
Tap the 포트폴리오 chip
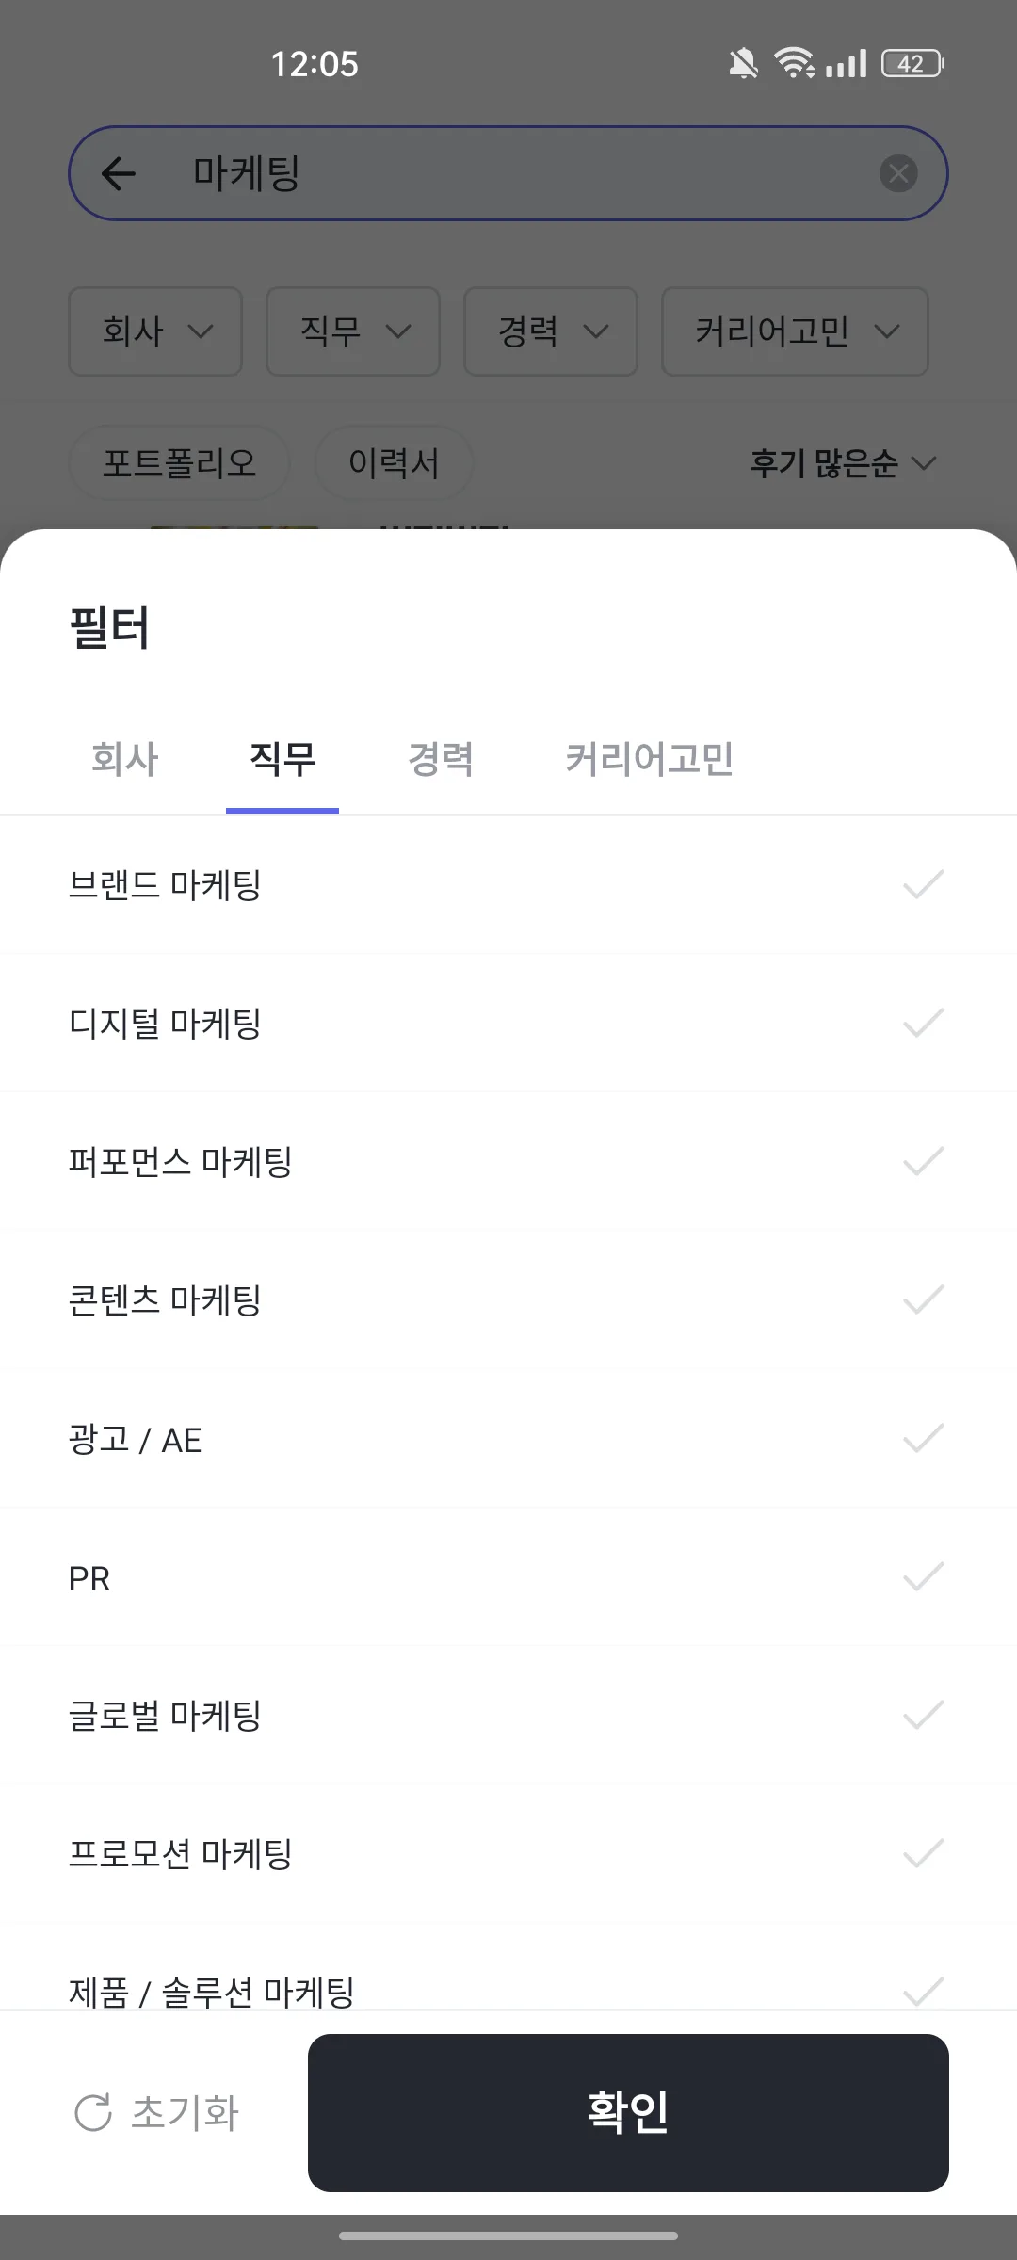point(179,463)
